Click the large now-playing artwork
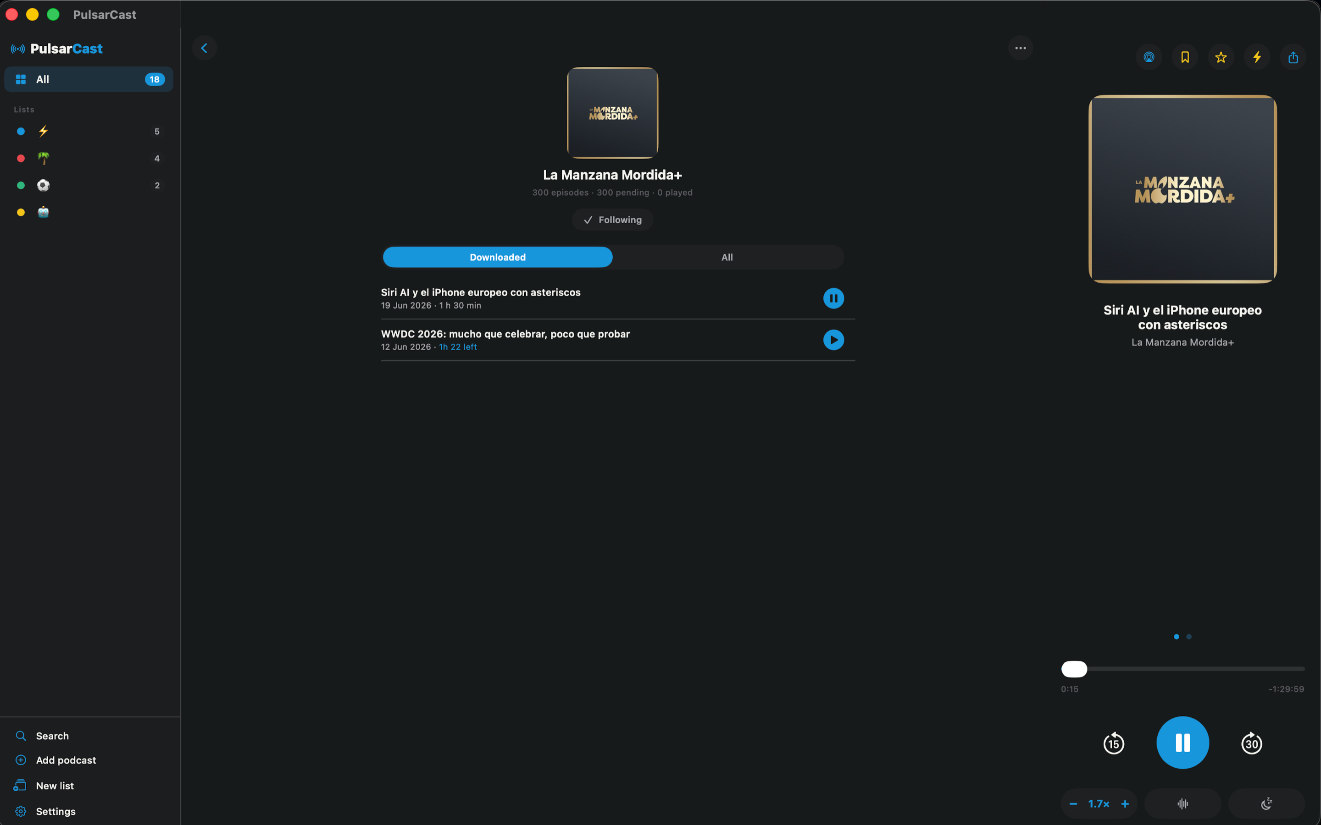Viewport: 1321px width, 825px height. point(1183,189)
